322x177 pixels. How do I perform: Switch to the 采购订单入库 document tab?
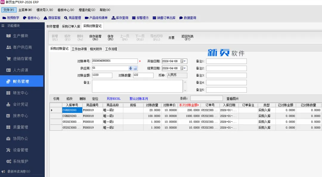(71, 26)
